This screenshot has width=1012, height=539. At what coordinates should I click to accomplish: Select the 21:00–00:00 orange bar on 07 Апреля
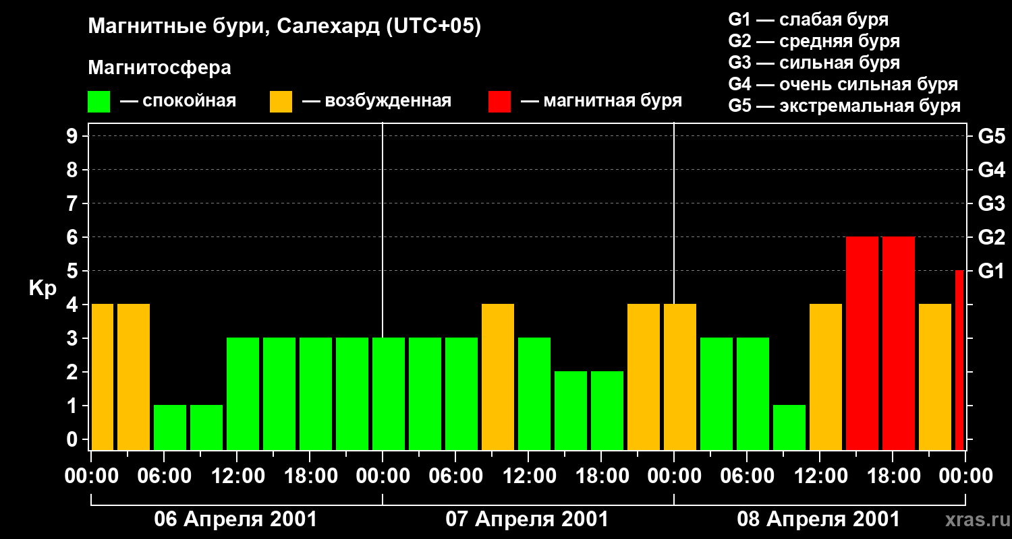(x=644, y=377)
